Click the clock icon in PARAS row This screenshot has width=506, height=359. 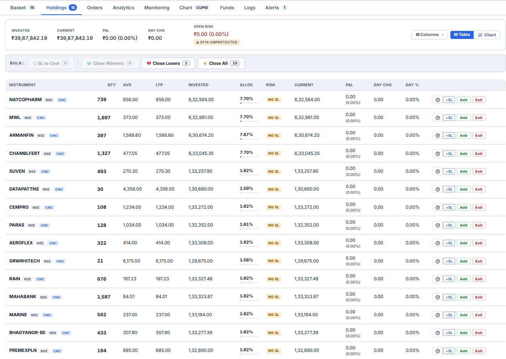(437, 225)
